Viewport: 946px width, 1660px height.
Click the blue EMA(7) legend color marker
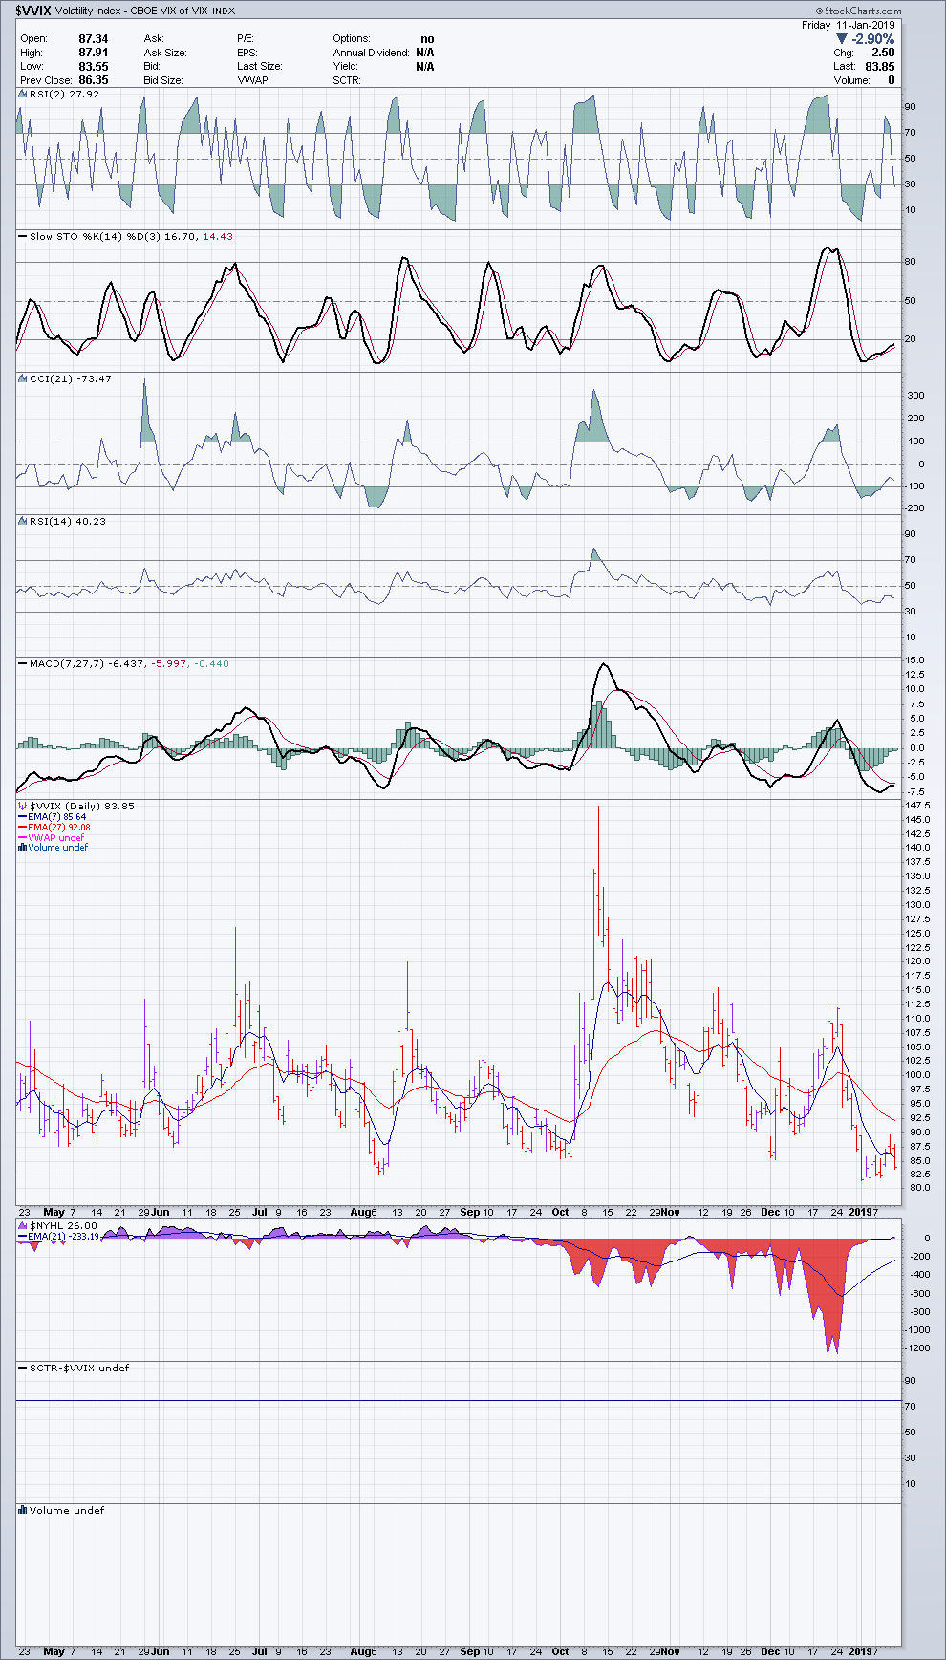22,817
